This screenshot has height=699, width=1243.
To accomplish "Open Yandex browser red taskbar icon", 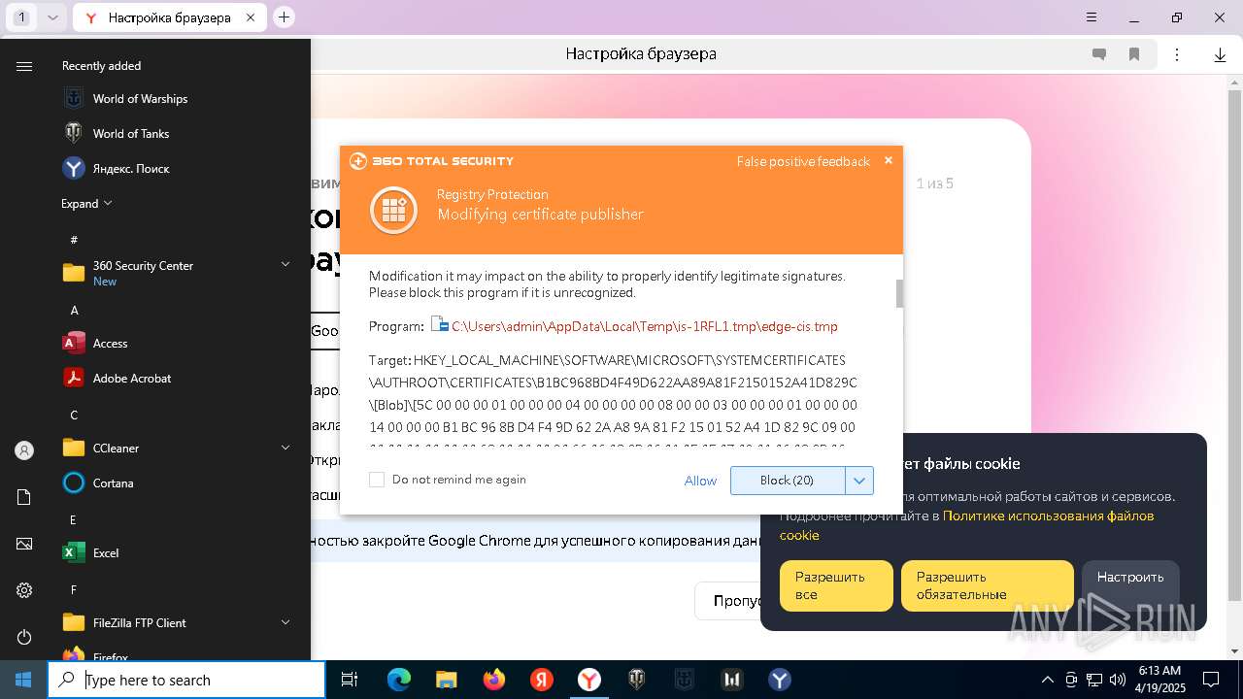I will pos(542,680).
